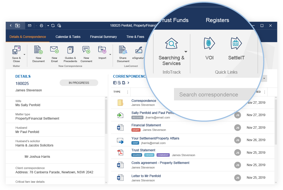Open the modified date column options menu
This screenshot has height=190, width=283.
click(x=265, y=92)
